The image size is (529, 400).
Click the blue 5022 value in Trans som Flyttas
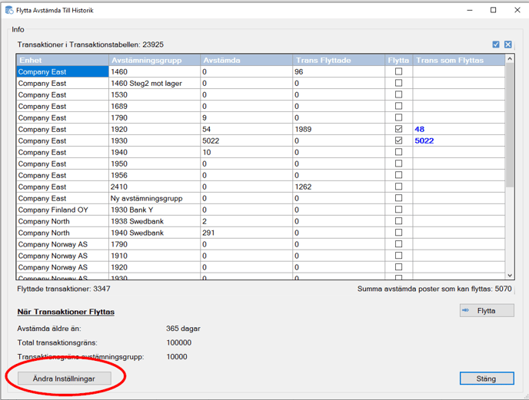424,140
